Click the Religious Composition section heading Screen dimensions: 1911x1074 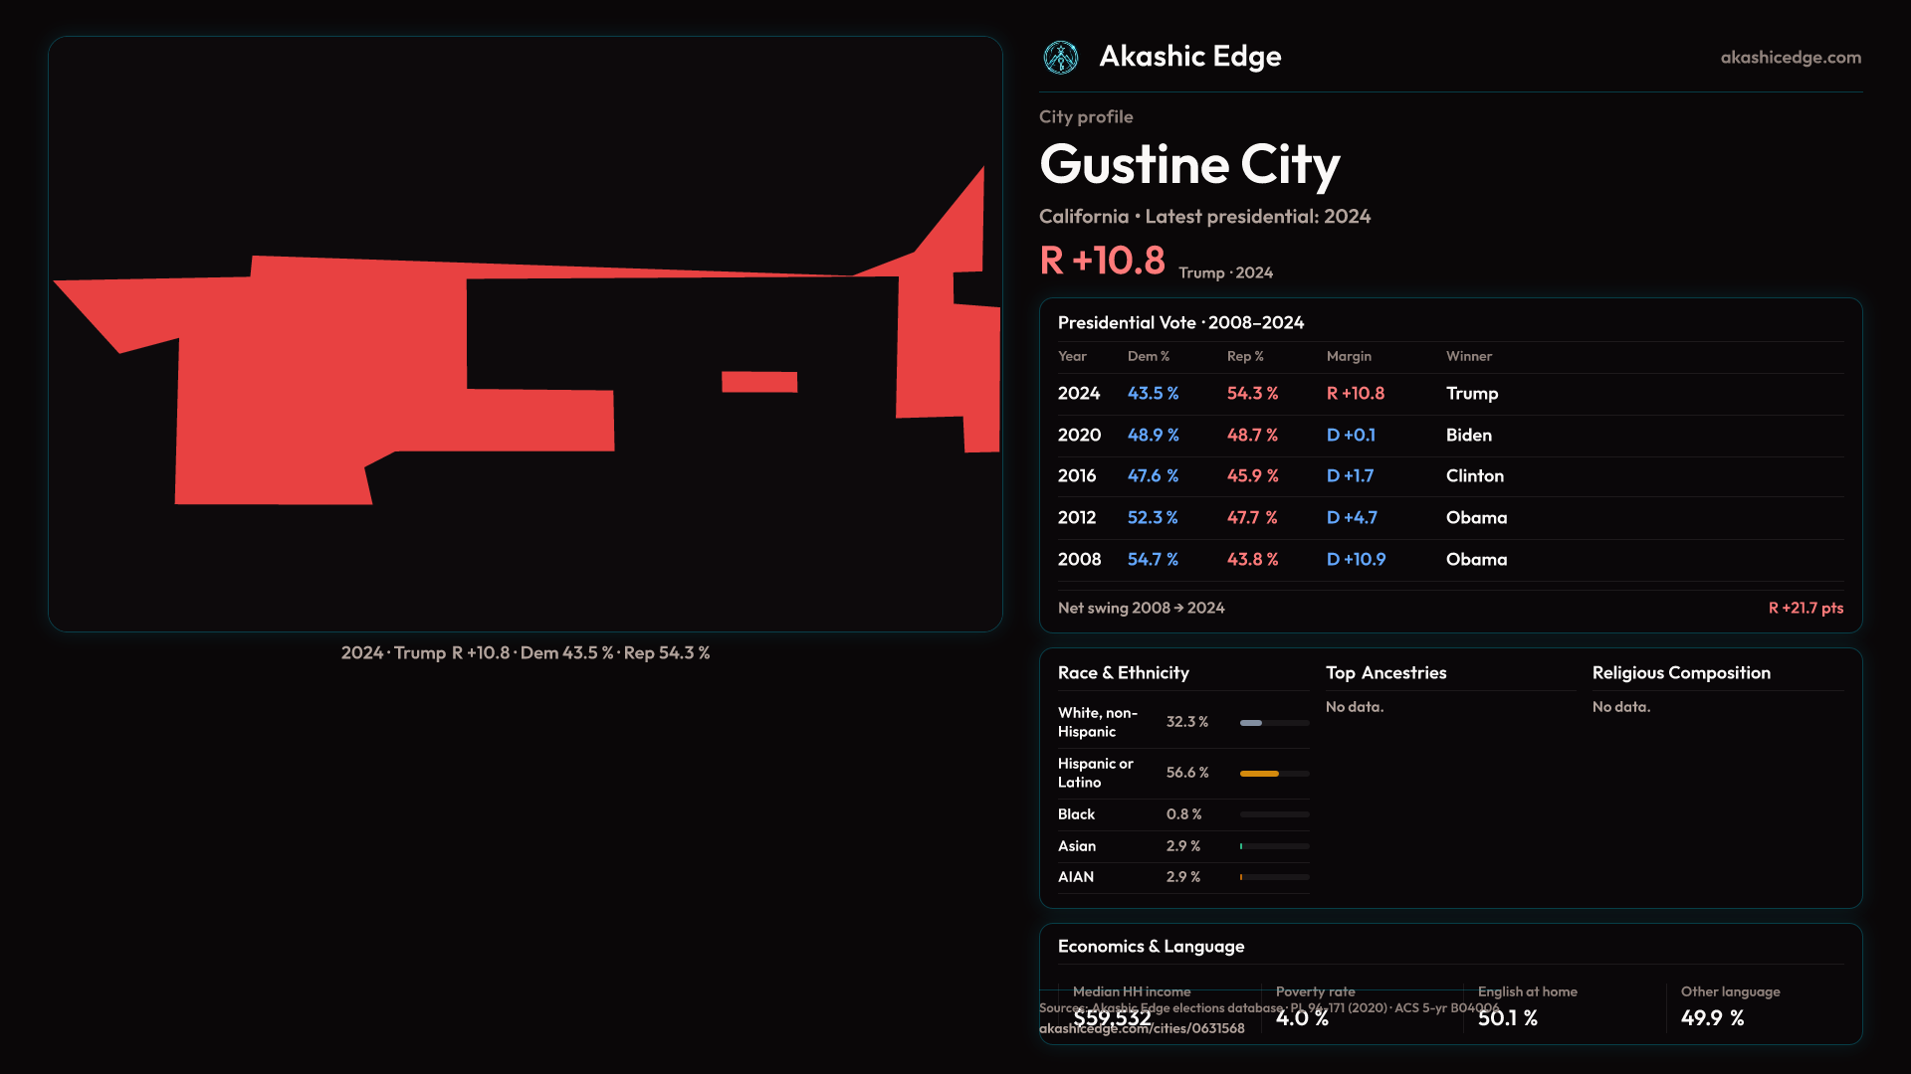pyautogui.click(x=1680, y=673)
